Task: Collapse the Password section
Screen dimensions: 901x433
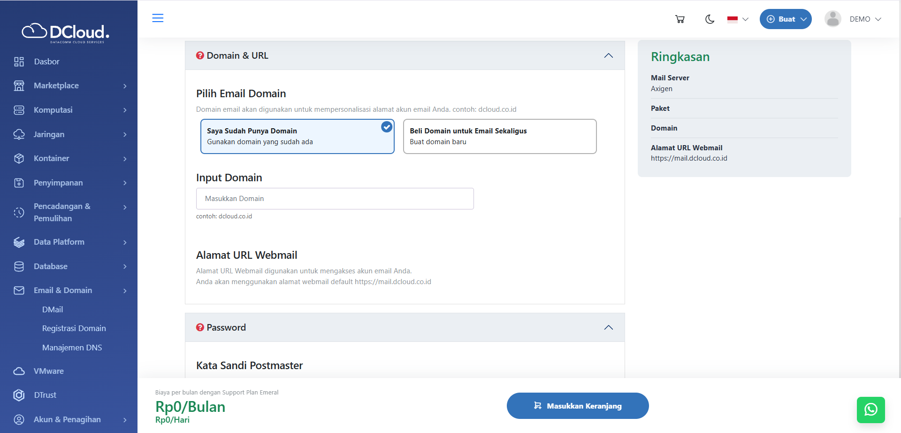Action: [608, 327]
